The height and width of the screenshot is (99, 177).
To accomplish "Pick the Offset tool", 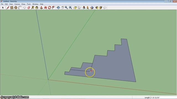I will [x=53, y=8].
